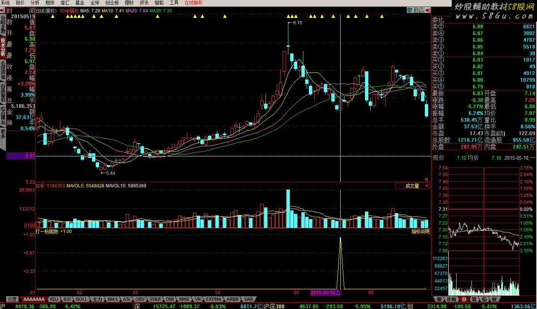This screenshot has height=309, width=537.
Task: Click the 日线(复权) period label
Action: click(x=46, y=10)
